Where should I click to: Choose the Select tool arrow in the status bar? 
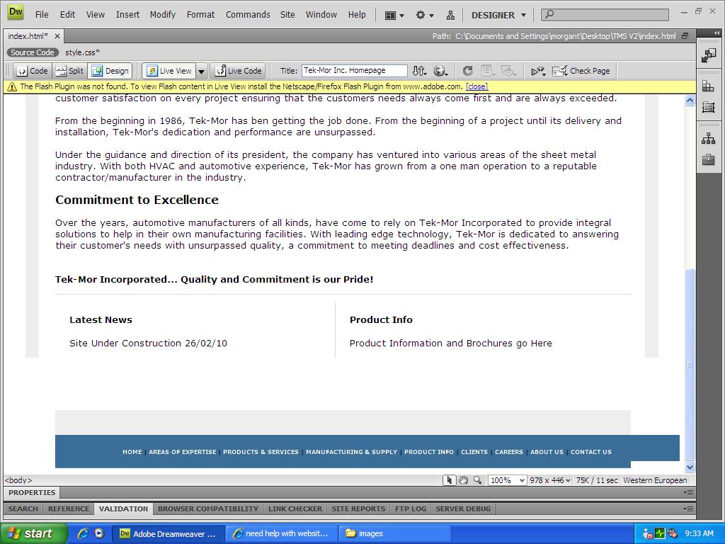pos(449,480)
